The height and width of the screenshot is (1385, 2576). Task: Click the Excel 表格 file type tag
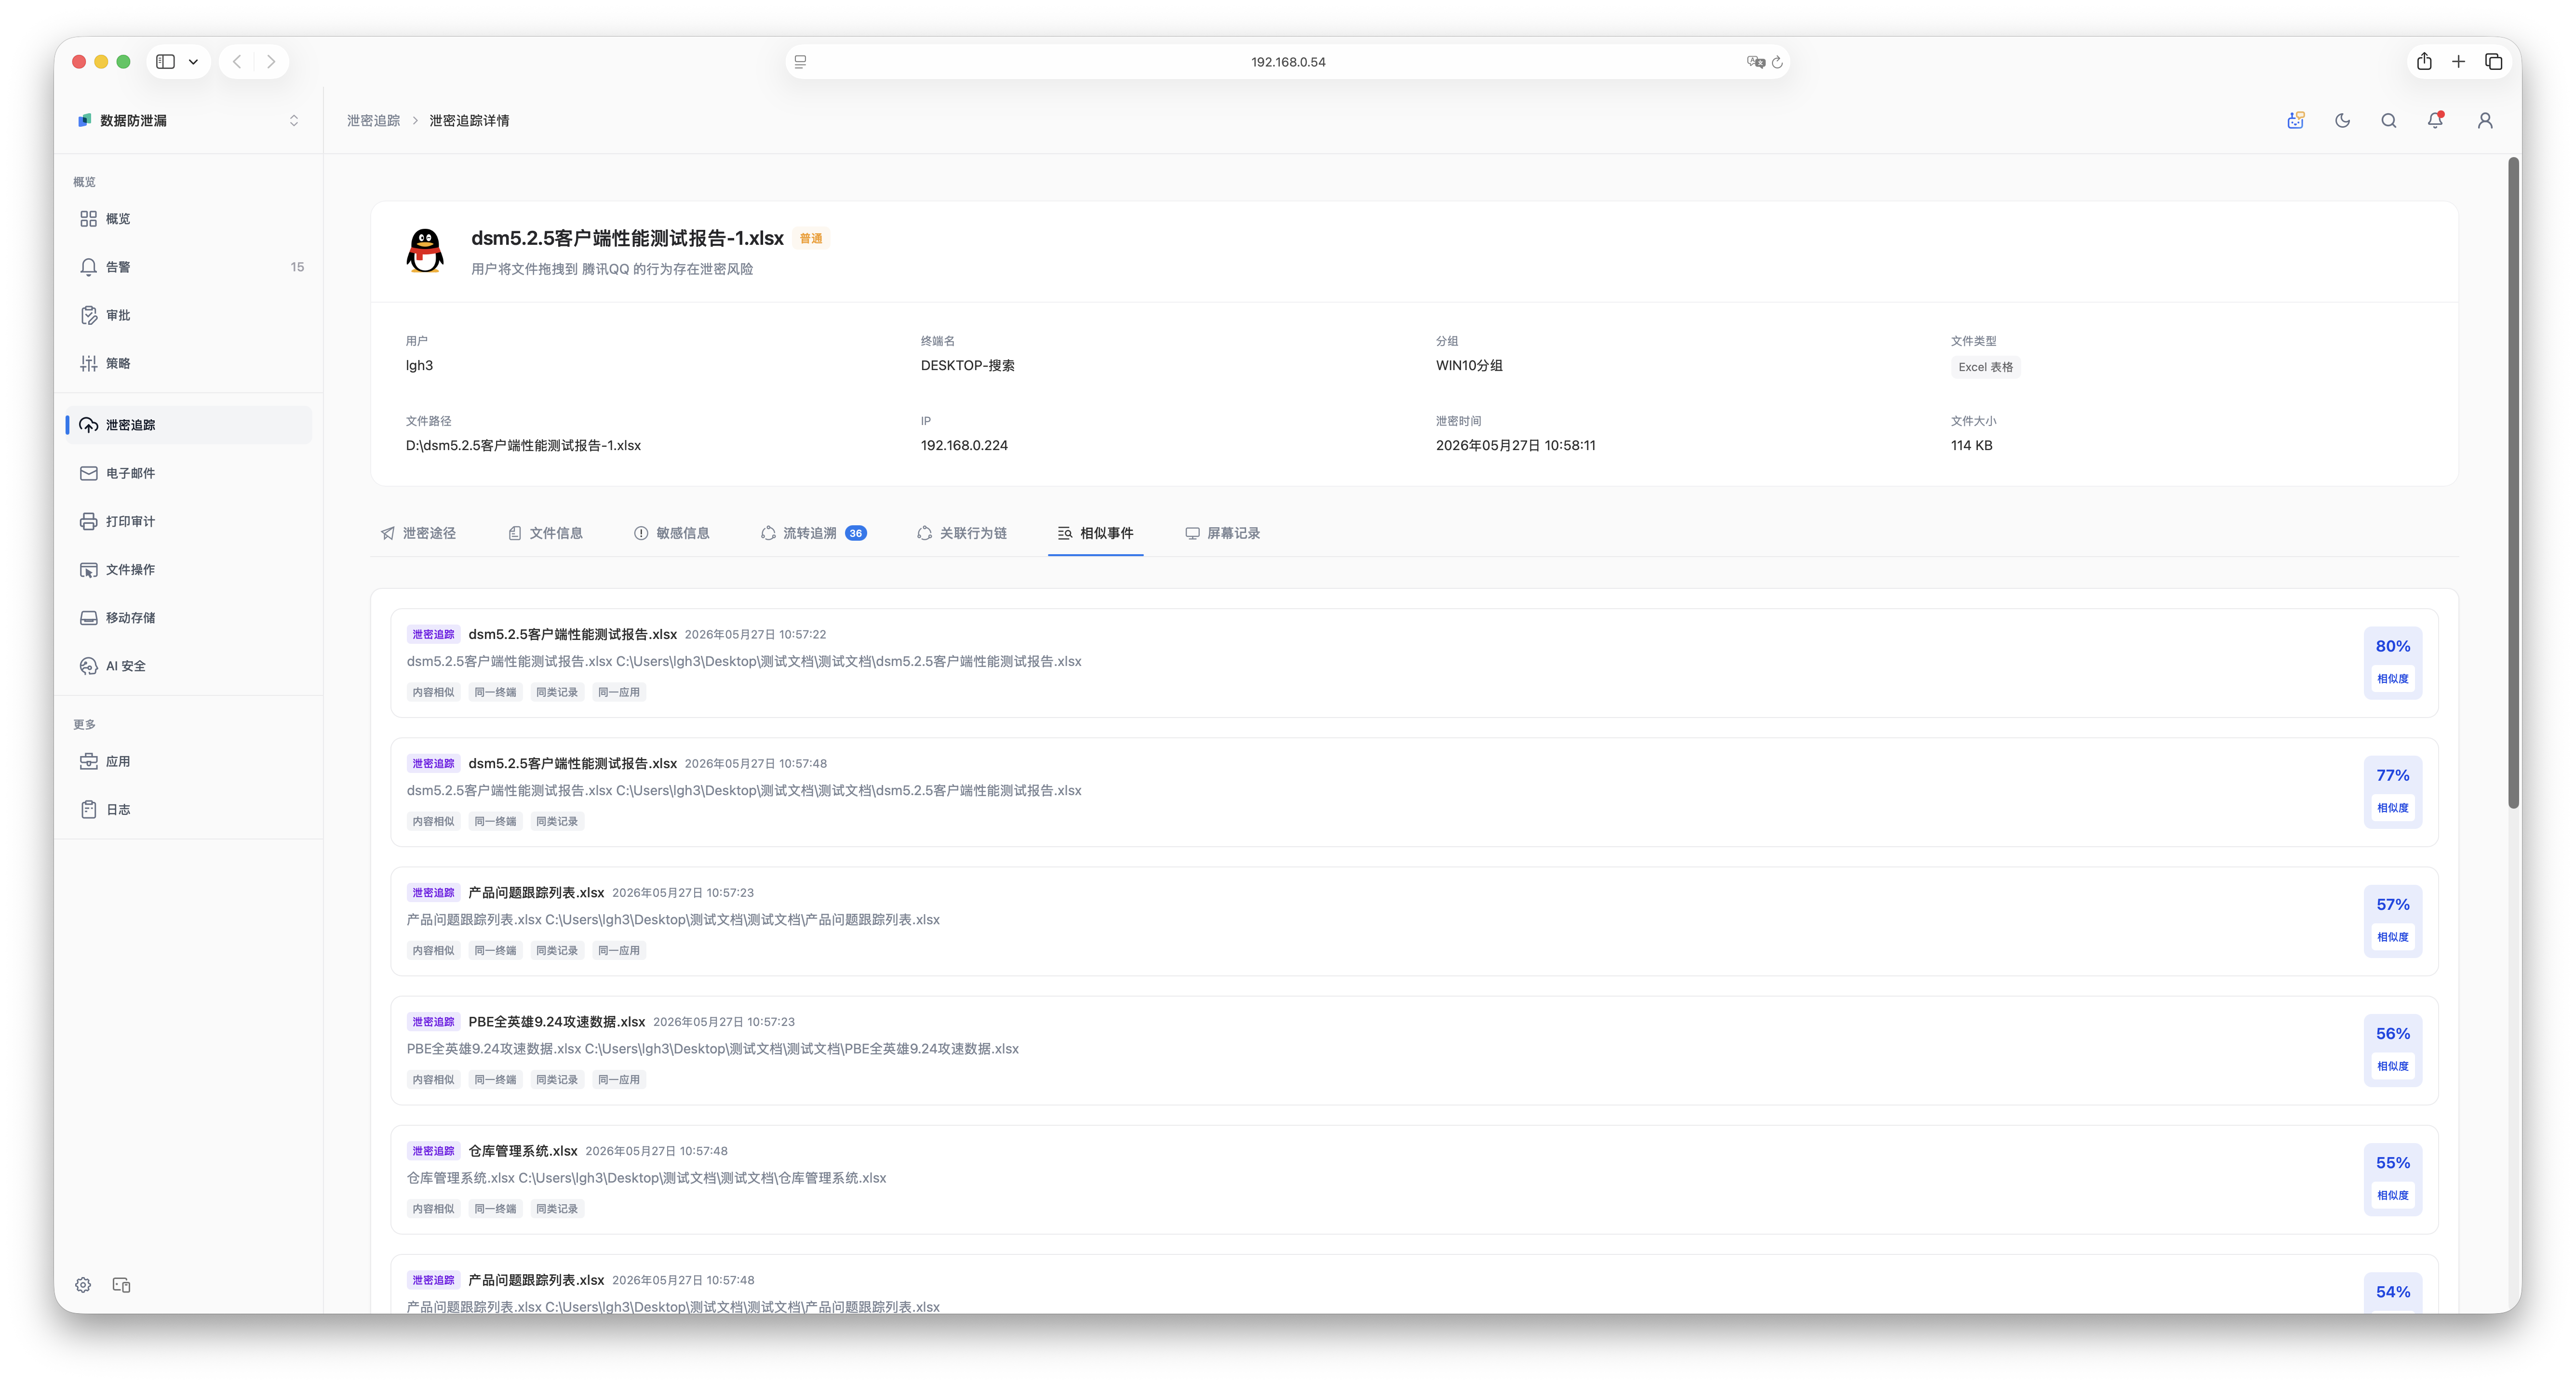click(1985, 367)
